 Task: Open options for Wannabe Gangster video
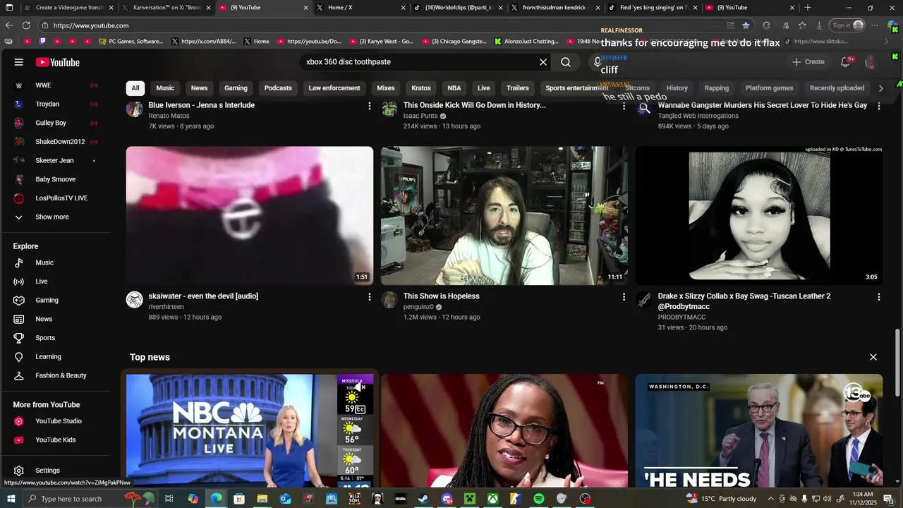(878, 106)
